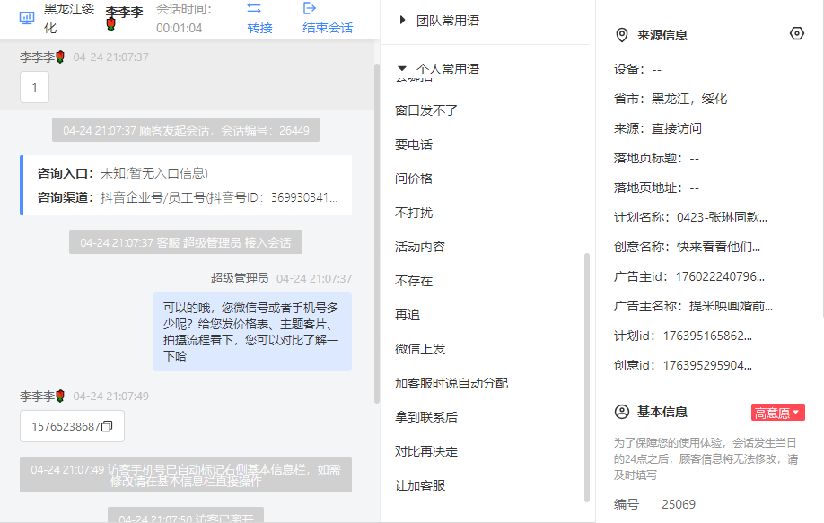Click the chat conversation scrollbar

376,233
